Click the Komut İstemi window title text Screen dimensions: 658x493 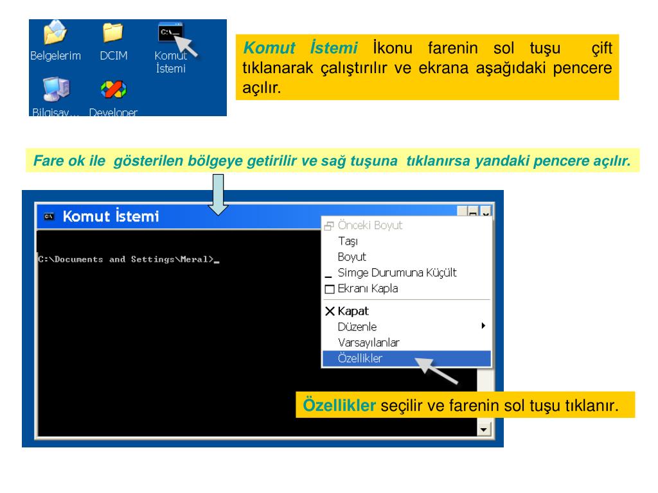click(x=111, y=216)
